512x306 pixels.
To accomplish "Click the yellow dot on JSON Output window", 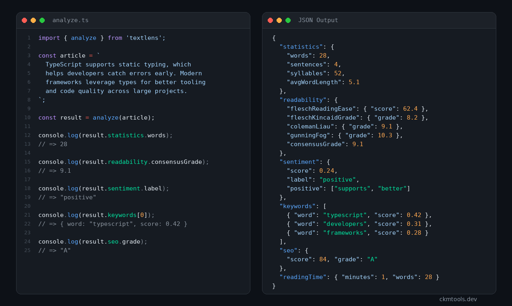I will tap(279, 20).
